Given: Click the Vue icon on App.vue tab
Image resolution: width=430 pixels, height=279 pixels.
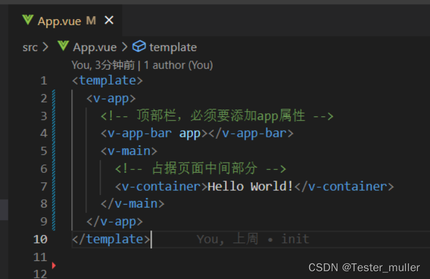Looking at the screenshot, I should coord(28,20).
